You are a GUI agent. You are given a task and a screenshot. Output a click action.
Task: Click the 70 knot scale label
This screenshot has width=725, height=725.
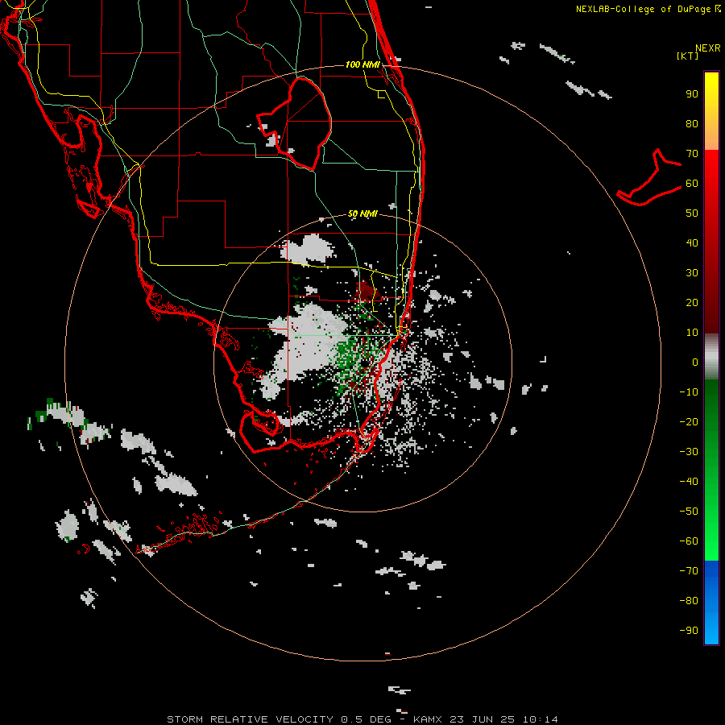(692, 154)
